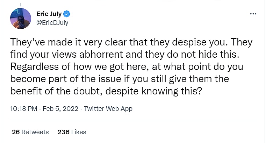Click the number 236 in likes count
266x143 pixels.
pyautogui.click(x=63, y=132)
